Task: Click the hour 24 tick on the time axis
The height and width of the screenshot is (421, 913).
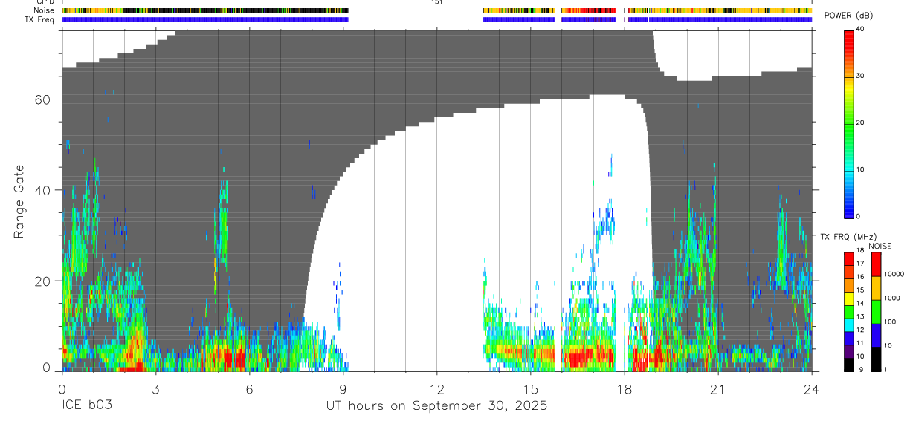Action: point(812,389)
